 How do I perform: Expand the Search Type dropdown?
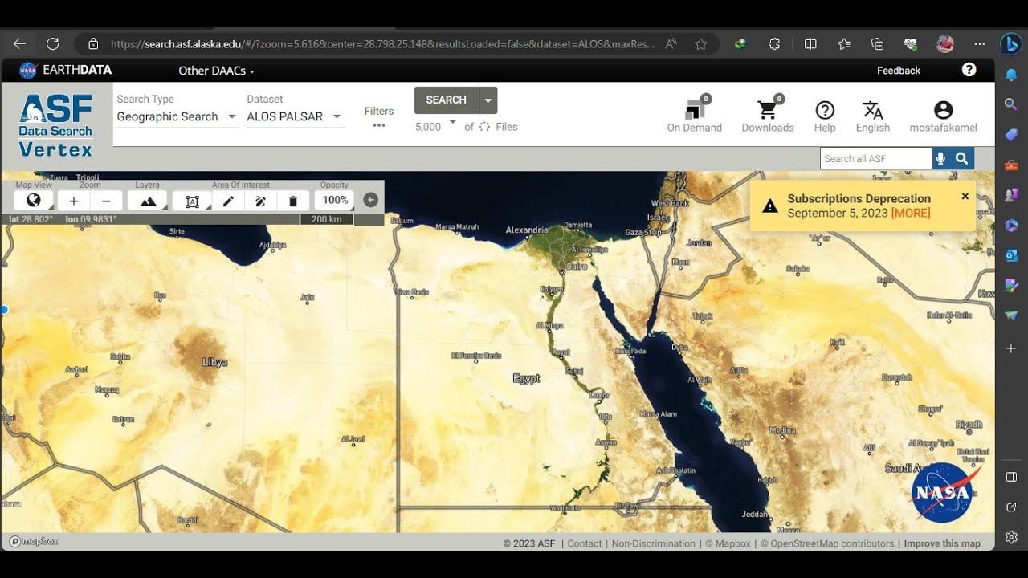(x=177, y=116)
